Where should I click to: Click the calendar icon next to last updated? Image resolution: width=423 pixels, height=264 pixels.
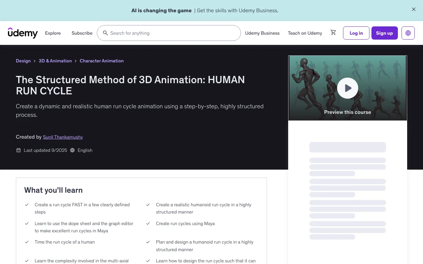(19, 150)
